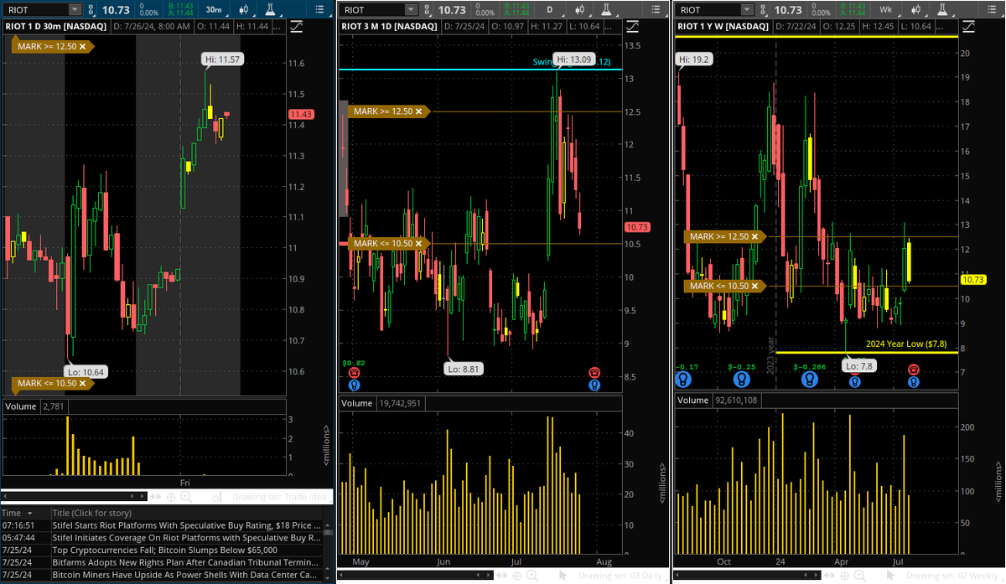Open the Bitcoin Miners Have Upside story
This screenshot has width=1006, height=584.
[x=186, y=576]
